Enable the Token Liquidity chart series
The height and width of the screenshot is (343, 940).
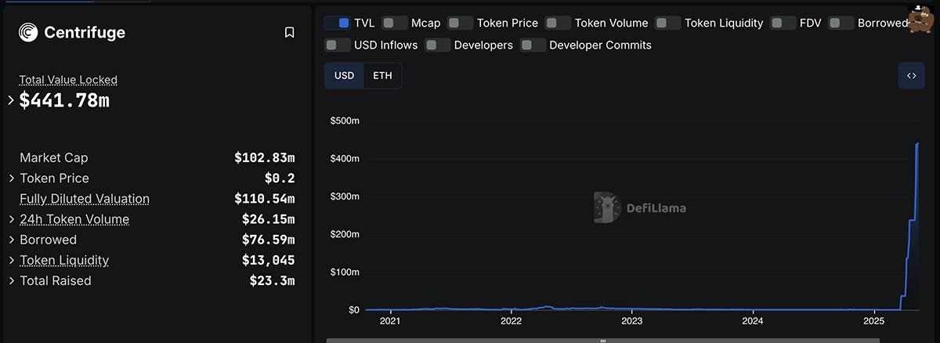coord(667,23)
